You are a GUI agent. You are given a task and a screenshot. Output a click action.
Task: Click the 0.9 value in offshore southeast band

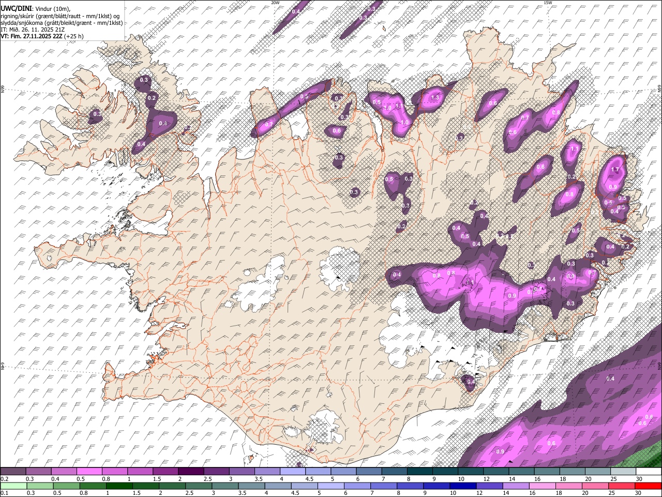[500, 452]
